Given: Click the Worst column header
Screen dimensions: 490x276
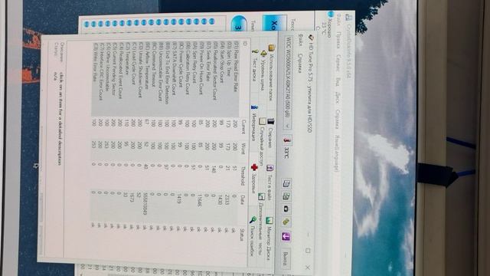Looking at the screenshot, I should coord(242,148).
